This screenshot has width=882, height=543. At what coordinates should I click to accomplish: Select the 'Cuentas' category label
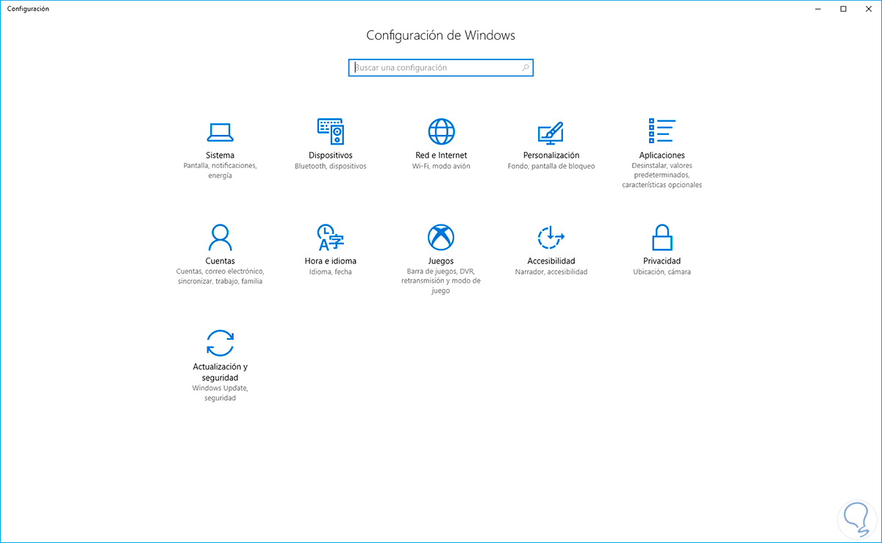[220, 261]
